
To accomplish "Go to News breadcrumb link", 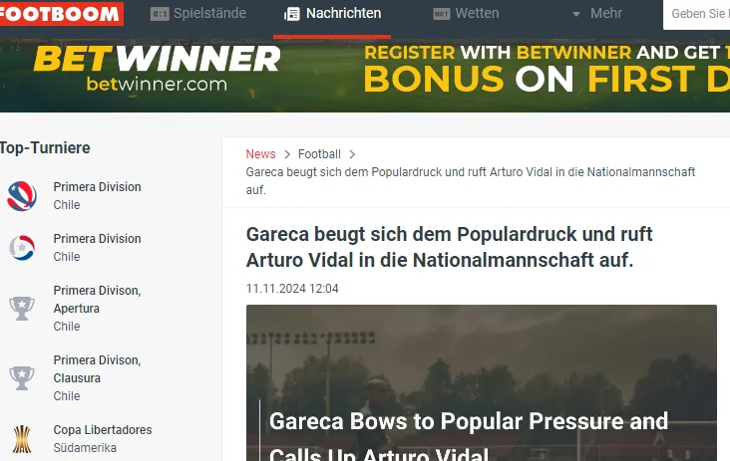I will click(x=260, y=153).
